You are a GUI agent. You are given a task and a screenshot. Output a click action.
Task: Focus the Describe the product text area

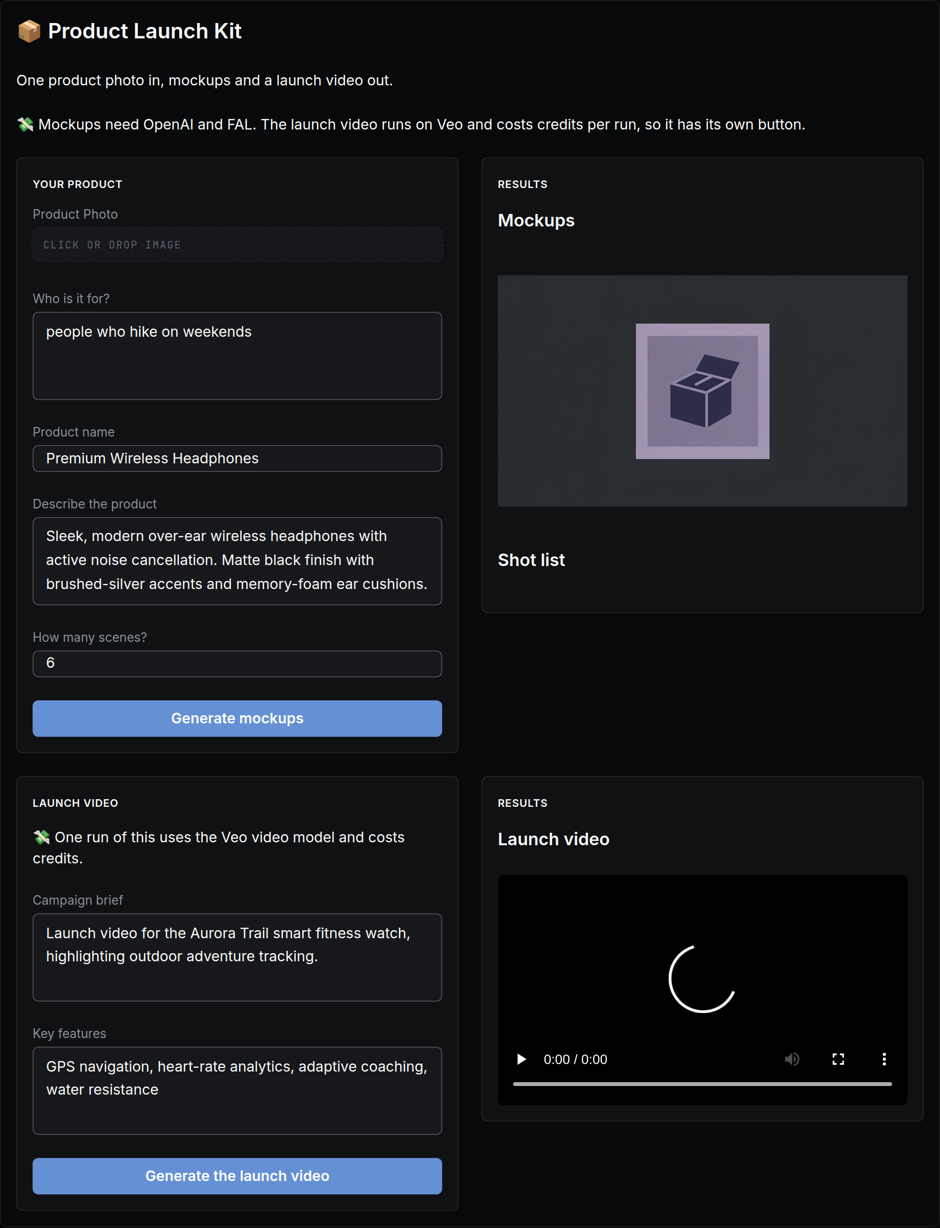(237, 561)
